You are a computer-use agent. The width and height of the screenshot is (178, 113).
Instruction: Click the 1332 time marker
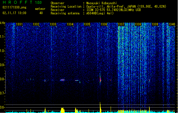pos(36,24)
